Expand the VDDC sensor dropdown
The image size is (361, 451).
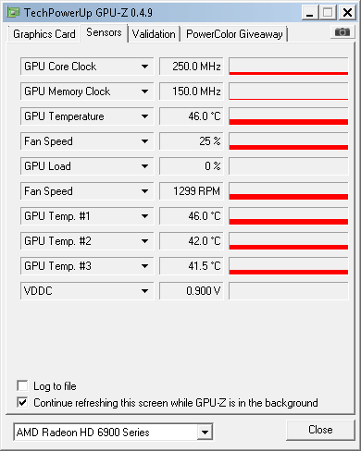coord(144,291)
